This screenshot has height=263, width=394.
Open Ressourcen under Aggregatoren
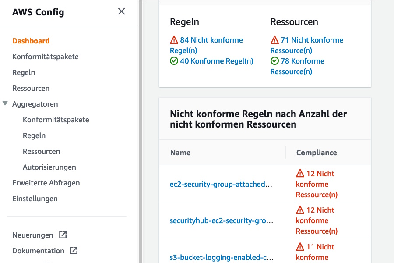(x=42, y=152)
